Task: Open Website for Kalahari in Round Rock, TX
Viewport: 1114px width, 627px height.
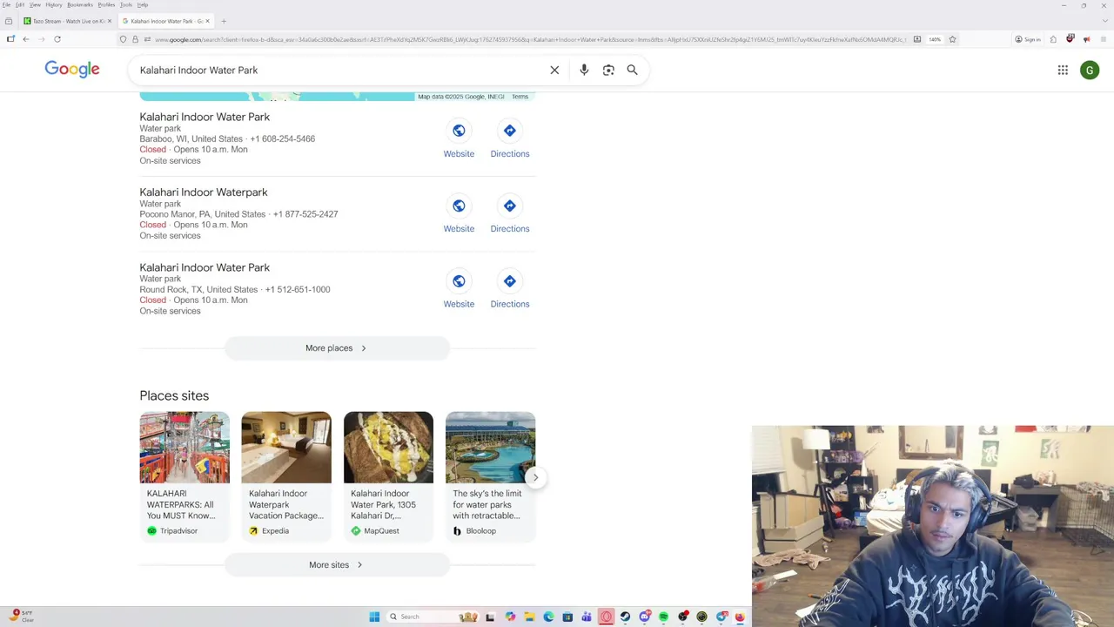Action: click(459, 290)
